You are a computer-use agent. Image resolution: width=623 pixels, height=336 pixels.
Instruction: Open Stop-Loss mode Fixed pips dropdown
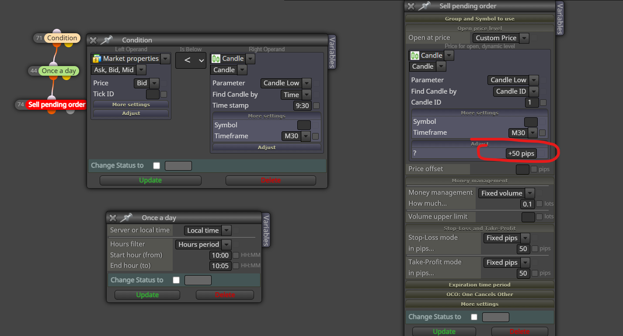pos(525,238)
